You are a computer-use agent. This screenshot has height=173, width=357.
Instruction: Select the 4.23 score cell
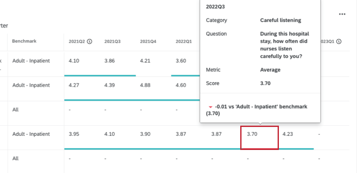pyautogui.click(x=288, y=134)
